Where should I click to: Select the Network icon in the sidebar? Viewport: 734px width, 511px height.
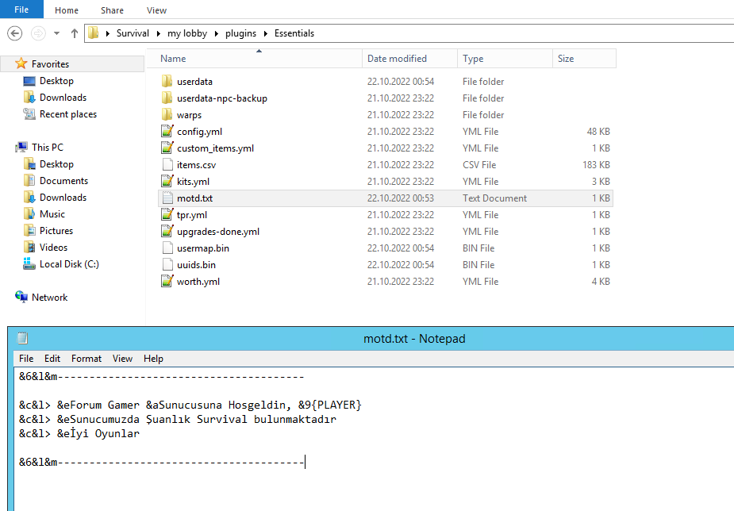tap(21, 297)
